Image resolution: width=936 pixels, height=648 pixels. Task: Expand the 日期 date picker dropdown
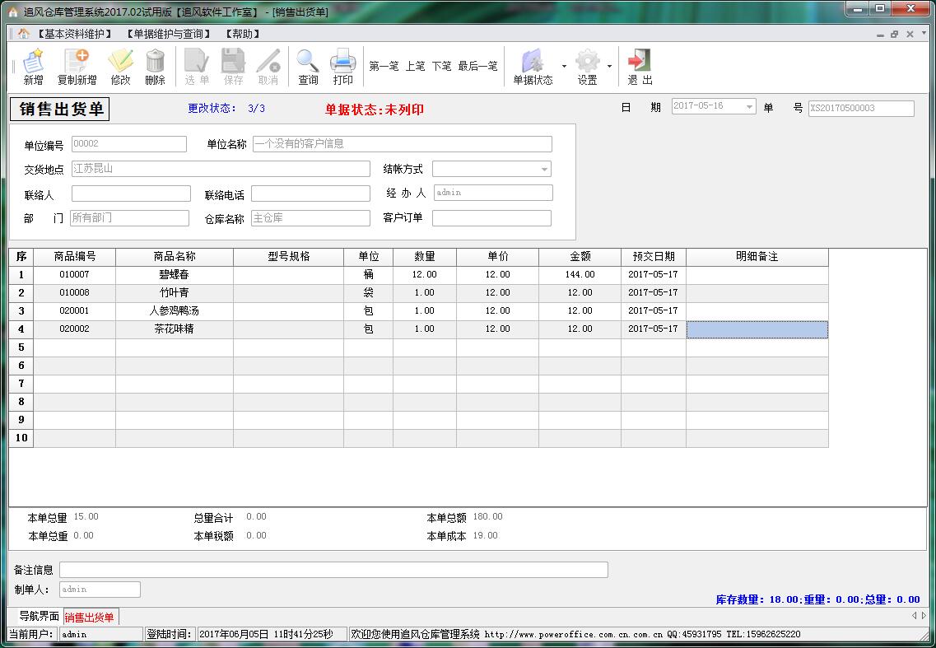(749, 107)
